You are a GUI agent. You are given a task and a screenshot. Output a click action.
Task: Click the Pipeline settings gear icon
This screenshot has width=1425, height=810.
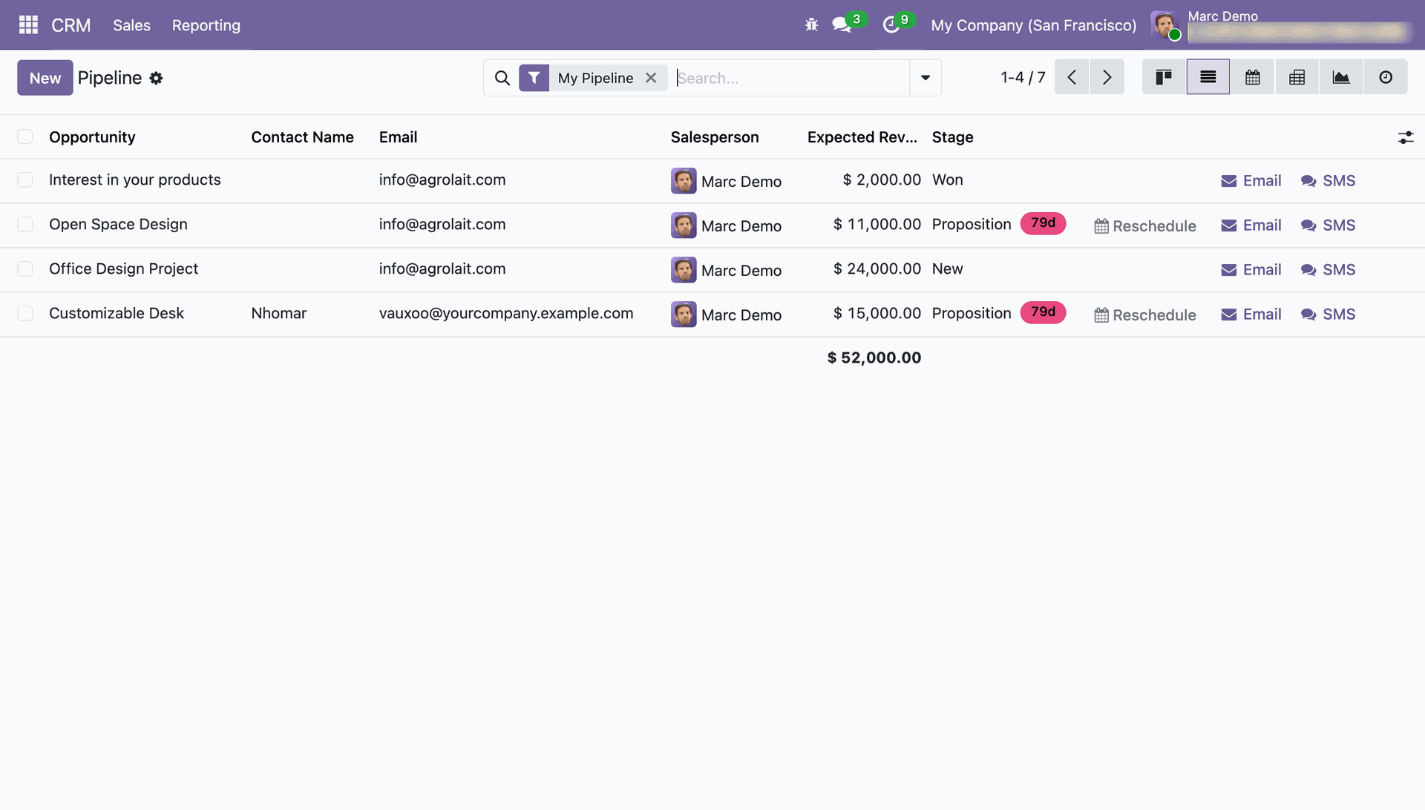click(156, 79)
